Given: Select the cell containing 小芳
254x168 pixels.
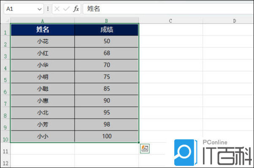Looking at the screenshot, I should 43,125.
